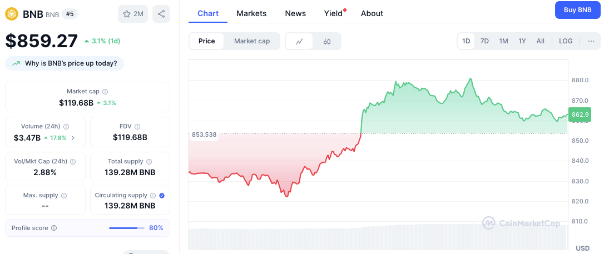
Task: Click the Max. supply info icon
Action: point(64,196)
